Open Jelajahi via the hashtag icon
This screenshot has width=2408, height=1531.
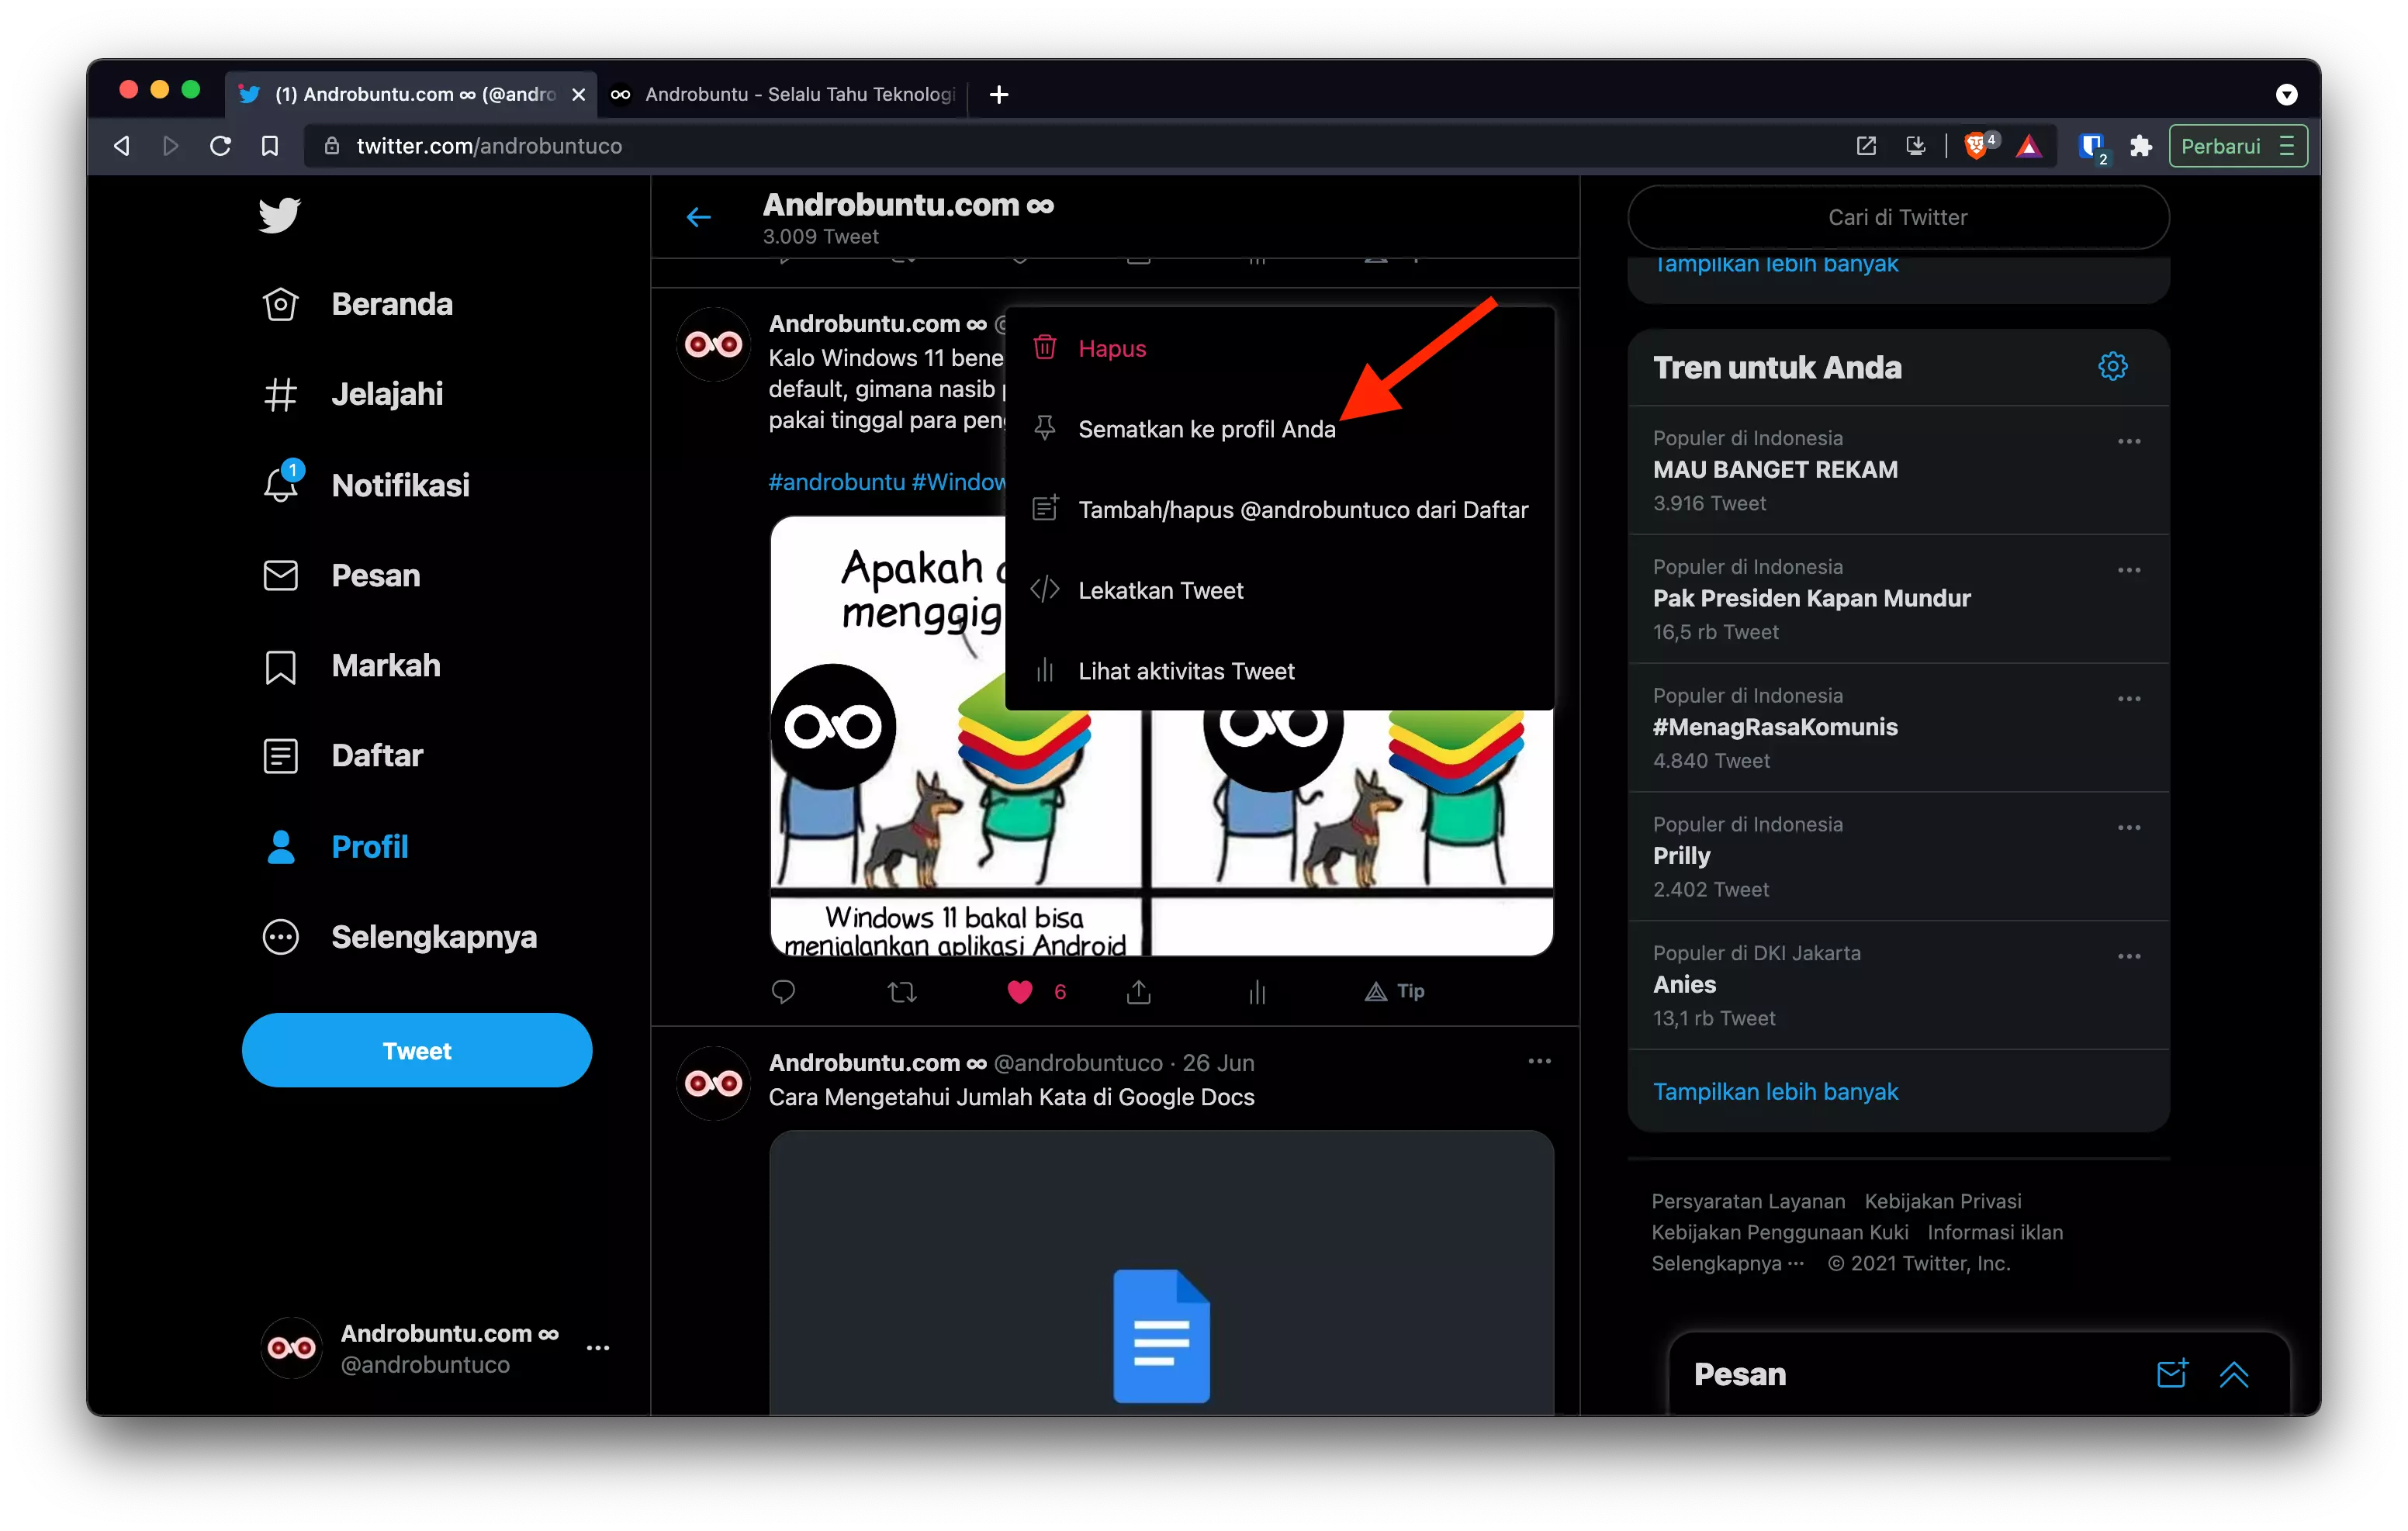coord(280,394)
